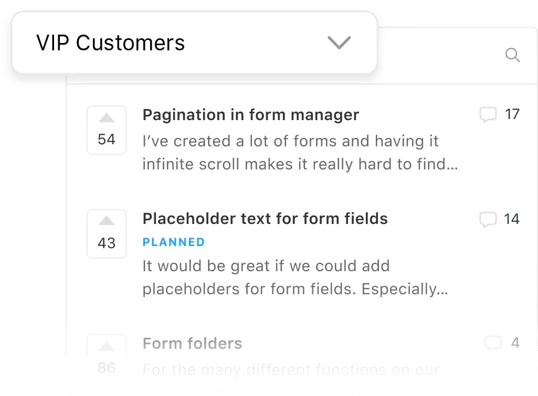Open the Pagination in form manager post
Viewport: 538px width, 396px height.
[x=250, y=114]
